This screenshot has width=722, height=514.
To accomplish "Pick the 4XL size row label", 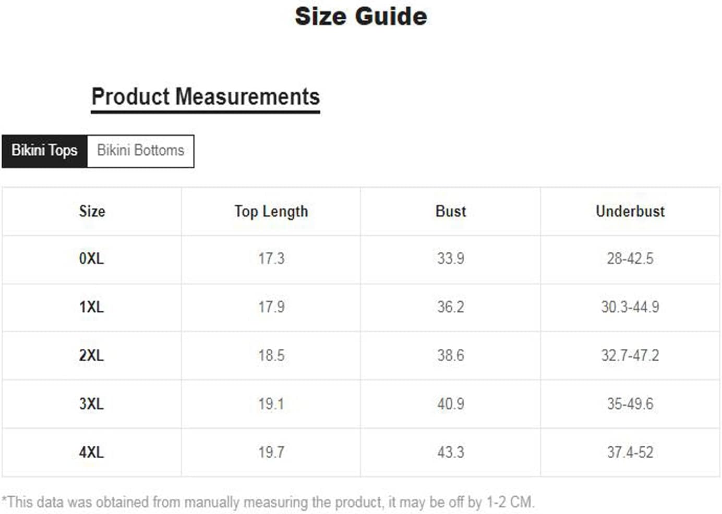I will tap(92, 452).
